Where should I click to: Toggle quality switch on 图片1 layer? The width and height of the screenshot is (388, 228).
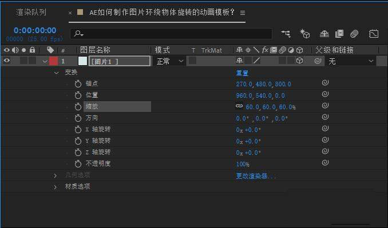(256, 61)
